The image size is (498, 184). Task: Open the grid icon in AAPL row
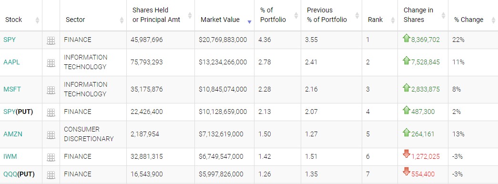pos(51,63)
